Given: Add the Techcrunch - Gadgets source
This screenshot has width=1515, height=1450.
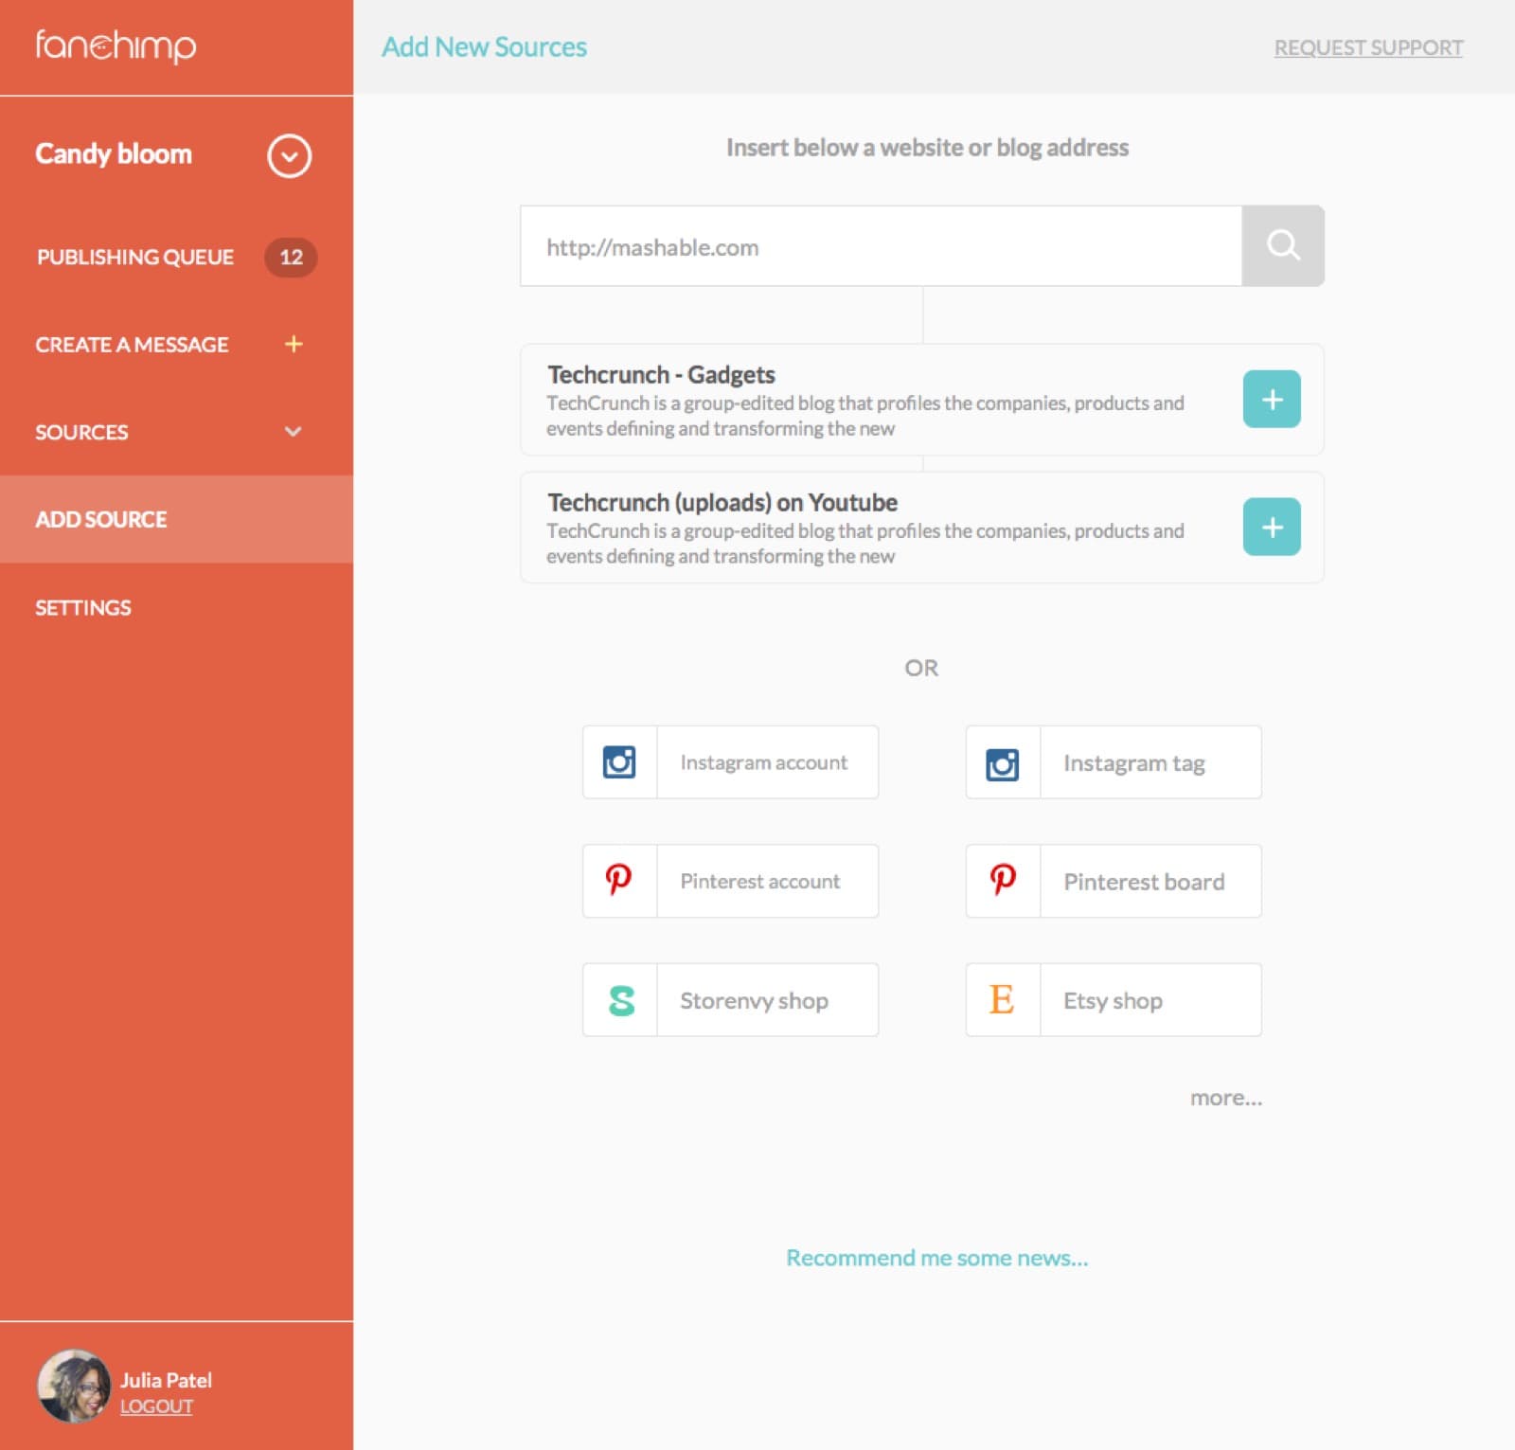Looking at the screenshot, I should (1272, 400).
